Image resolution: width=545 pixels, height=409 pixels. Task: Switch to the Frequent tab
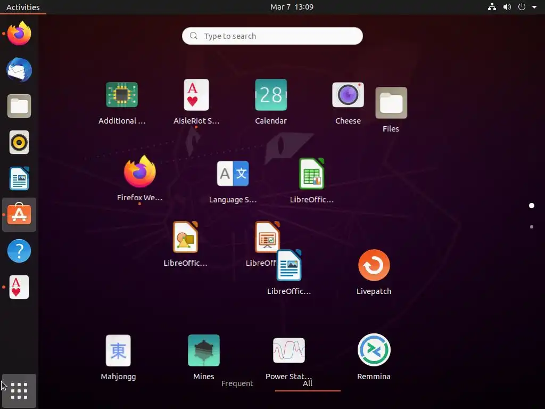[x=237, y=383]
